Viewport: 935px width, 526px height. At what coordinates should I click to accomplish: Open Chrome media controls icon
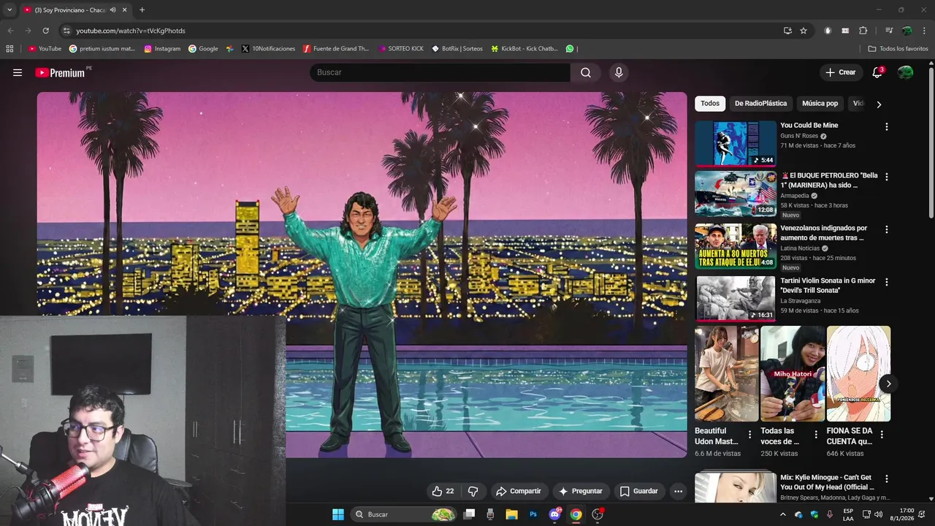[x=888, y=31]
